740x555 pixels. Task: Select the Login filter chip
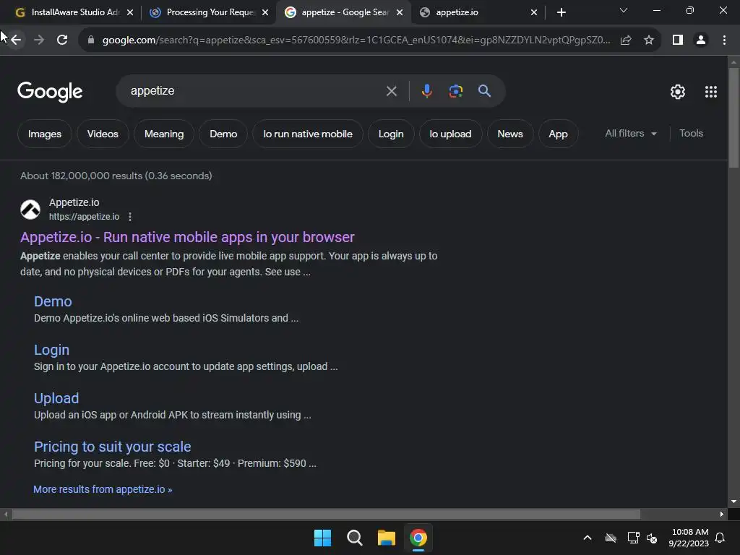click(x=391, y=134)
